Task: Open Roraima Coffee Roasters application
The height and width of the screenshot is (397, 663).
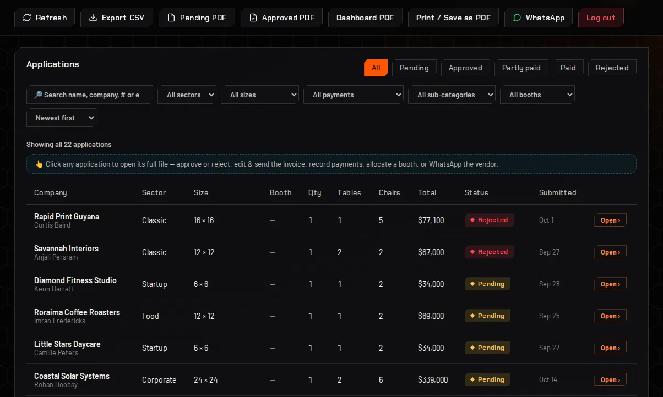Action: click(x=610, y=316)
